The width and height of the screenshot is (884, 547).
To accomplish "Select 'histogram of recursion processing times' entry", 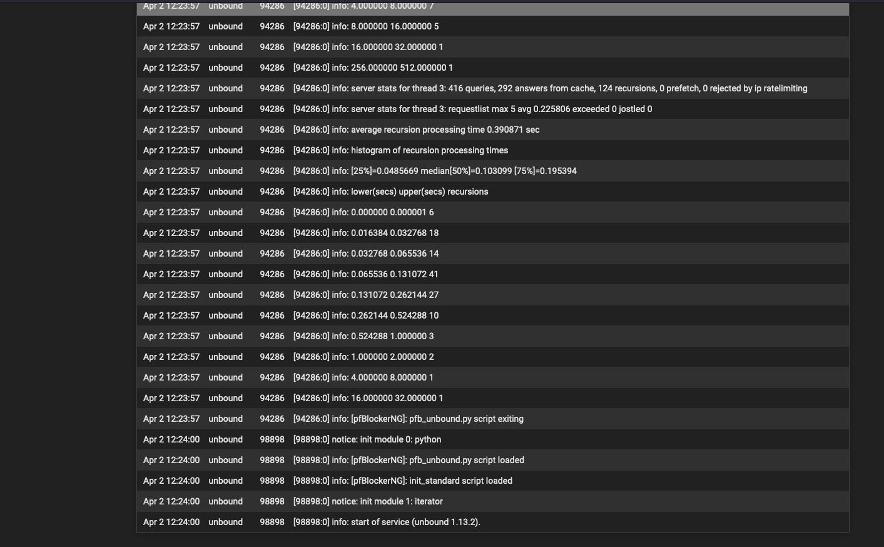I will [400, 150].
